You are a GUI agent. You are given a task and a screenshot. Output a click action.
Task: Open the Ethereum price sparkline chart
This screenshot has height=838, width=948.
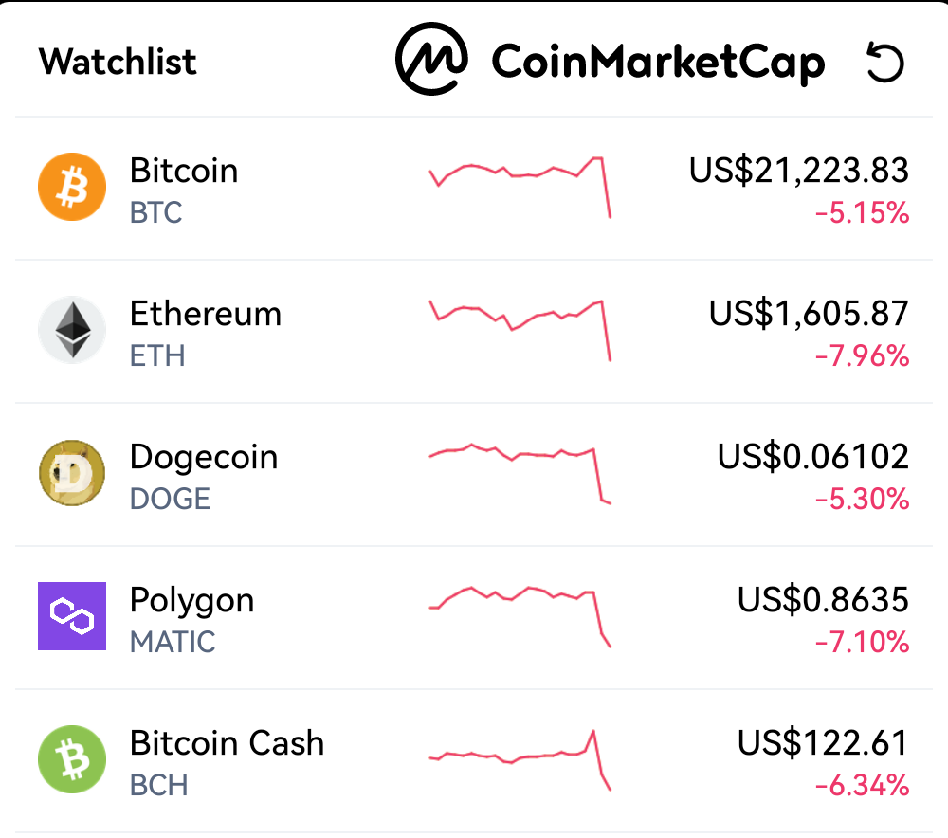520,330
